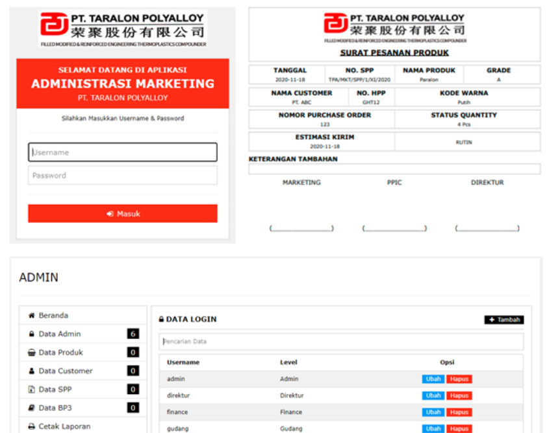547x433 pixels.
Task: Open Data Admin menu item
Action: 83,334
